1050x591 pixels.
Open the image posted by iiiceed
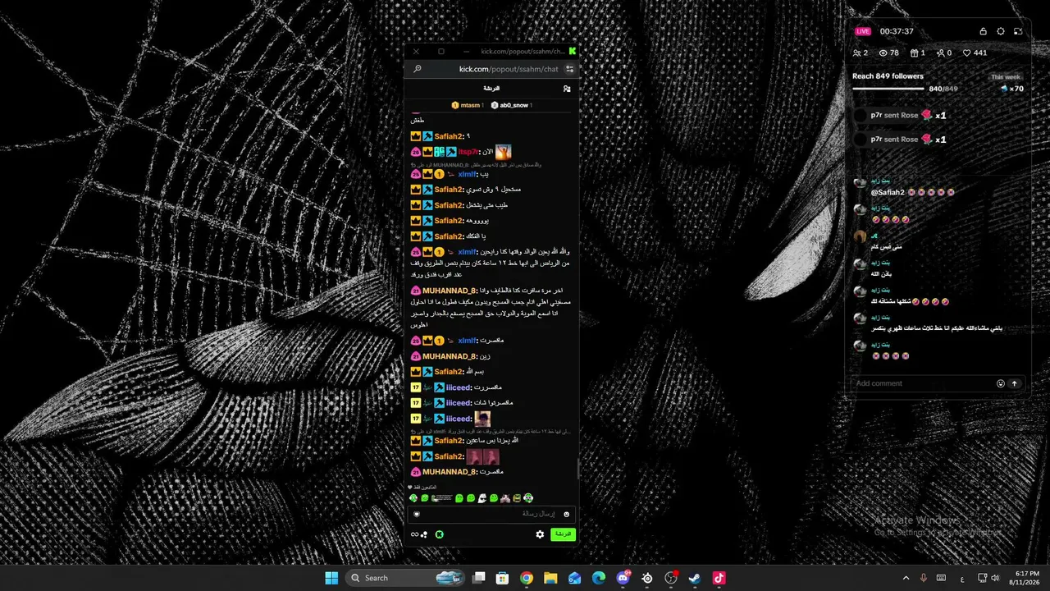pos(482,419)
